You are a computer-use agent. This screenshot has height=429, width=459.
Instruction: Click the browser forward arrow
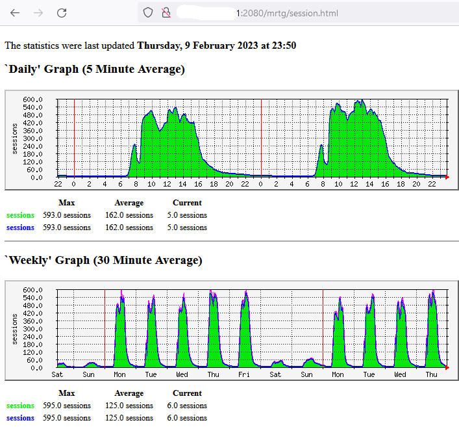38,13
